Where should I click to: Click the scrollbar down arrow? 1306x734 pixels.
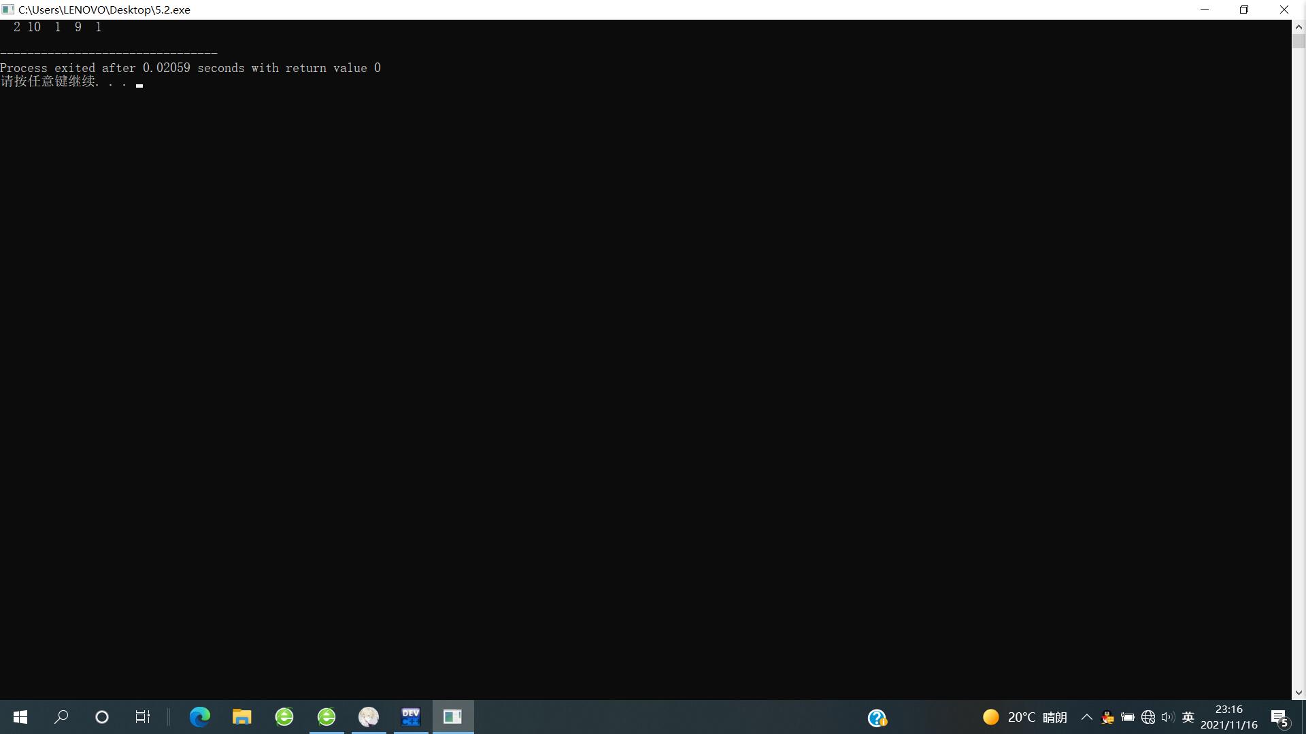click(x=1299, y=693)
